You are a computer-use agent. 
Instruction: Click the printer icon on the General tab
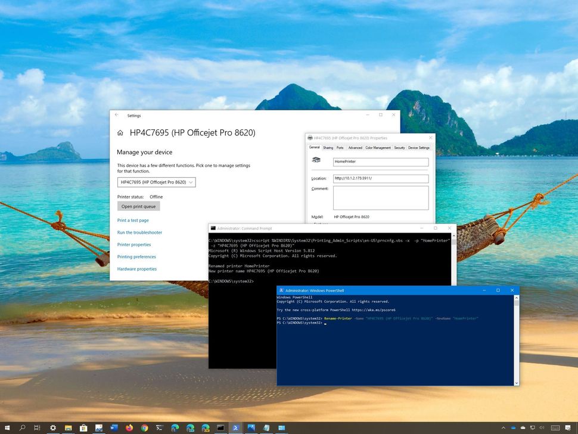[316, 159]
